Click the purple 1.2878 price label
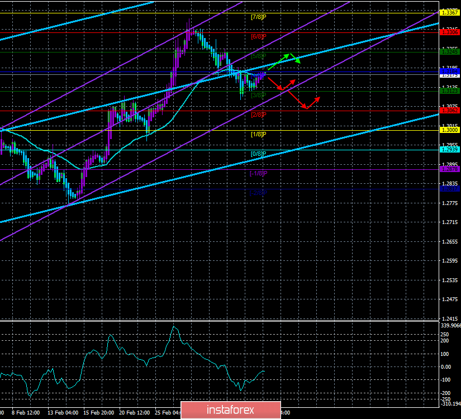Image resolution: width=461 pixels, height=419 pixels. click(x=449, y=169)
